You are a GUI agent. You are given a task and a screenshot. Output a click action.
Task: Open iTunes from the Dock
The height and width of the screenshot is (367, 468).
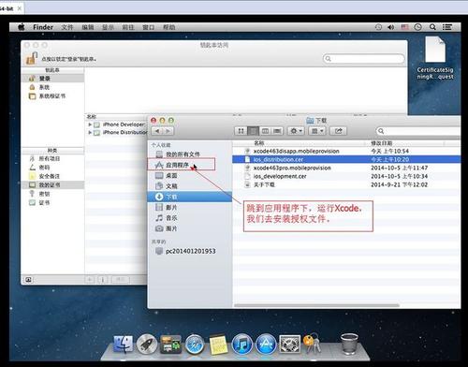point(242,345)
